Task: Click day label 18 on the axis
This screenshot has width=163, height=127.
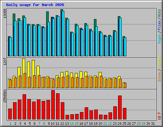Action: 91,124
